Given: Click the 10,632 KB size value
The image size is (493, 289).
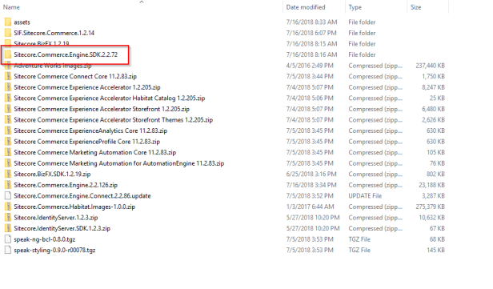Looking at the screenshot, I should pyautogui.click(x=431, y=217).
